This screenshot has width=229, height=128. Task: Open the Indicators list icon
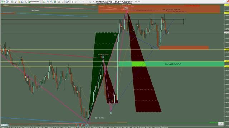(67, 2)
